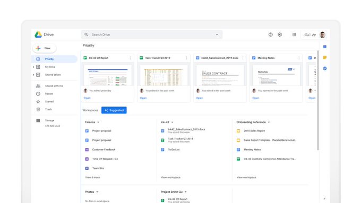Click the Forms icon beside Time Off Request - Q4
Viewport: 361px width, 203px height.
click(87, 159)
